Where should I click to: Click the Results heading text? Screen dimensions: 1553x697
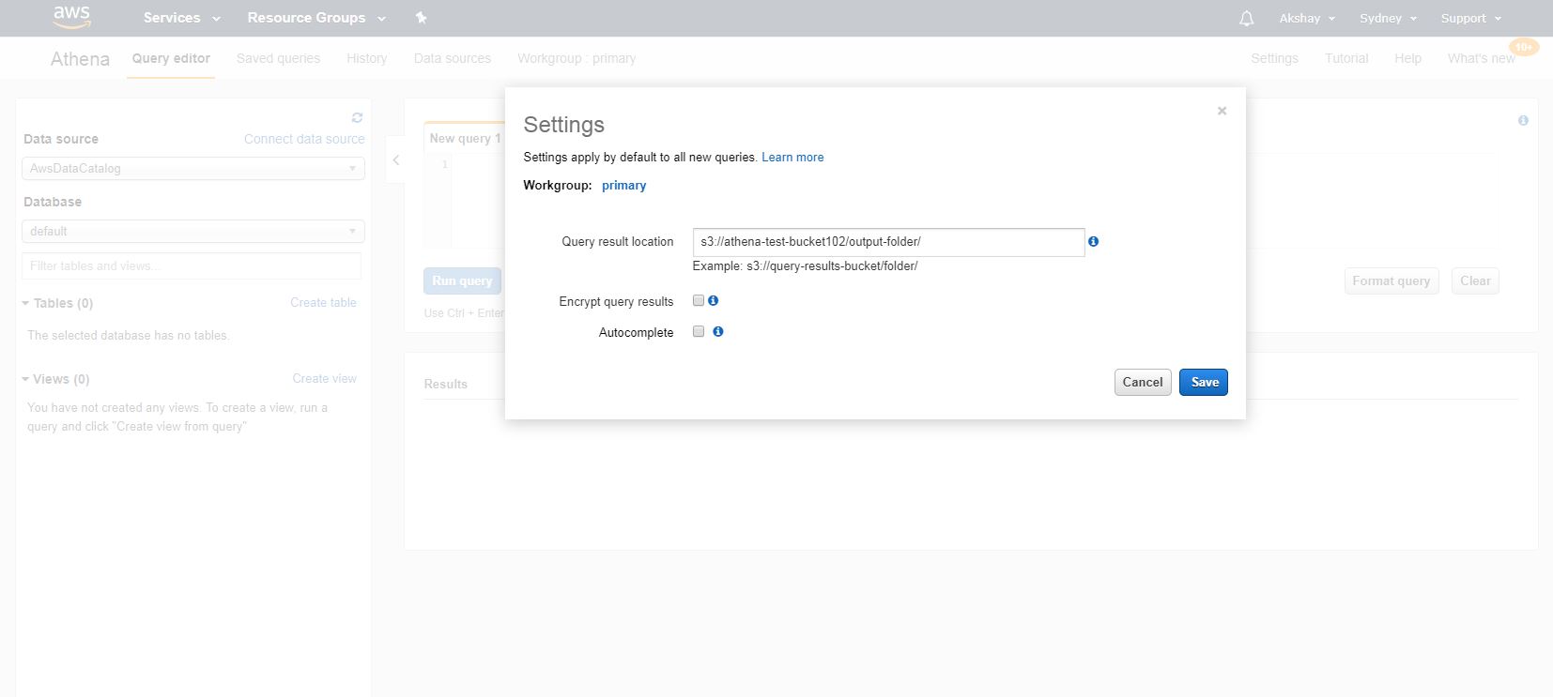click(x=446, y=384)
